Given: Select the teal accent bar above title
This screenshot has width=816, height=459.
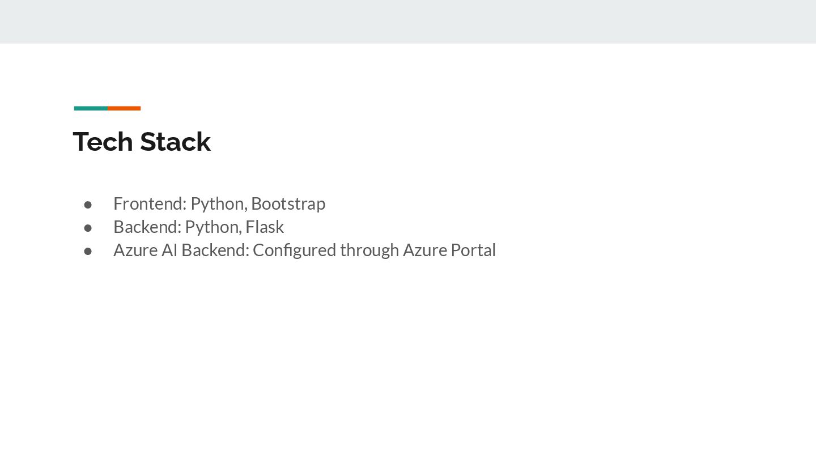Looking at the screenshot, I should click(x=91, y=108).
